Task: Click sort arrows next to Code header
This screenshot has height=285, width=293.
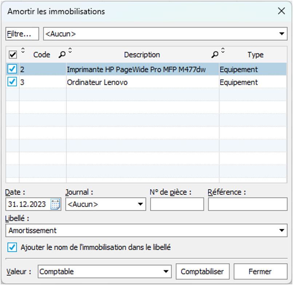Action: click(23, 51)
